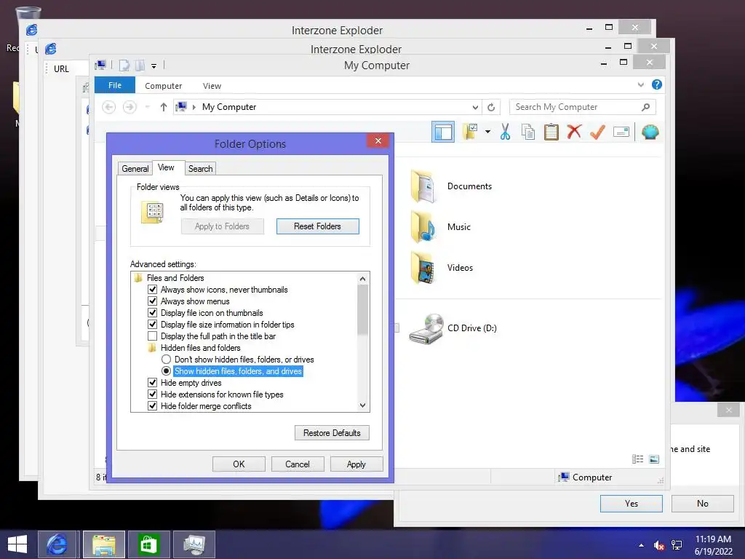Switch to the General tab
This screenshot has width=745, height=559.
click(x=135, y=169)
